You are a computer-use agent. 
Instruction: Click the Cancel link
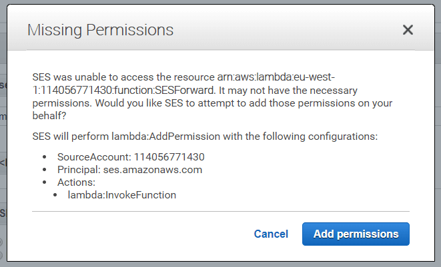pyautogui.click(x=271, y=234)
